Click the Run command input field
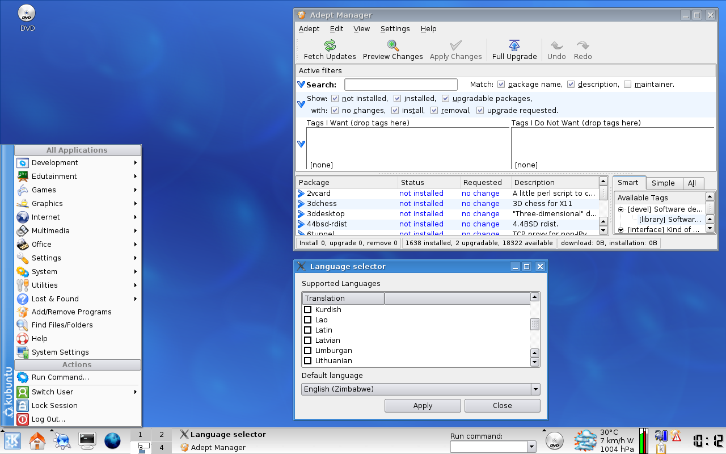The height and width of the screenshot is (454, 726). click(488, 447)
